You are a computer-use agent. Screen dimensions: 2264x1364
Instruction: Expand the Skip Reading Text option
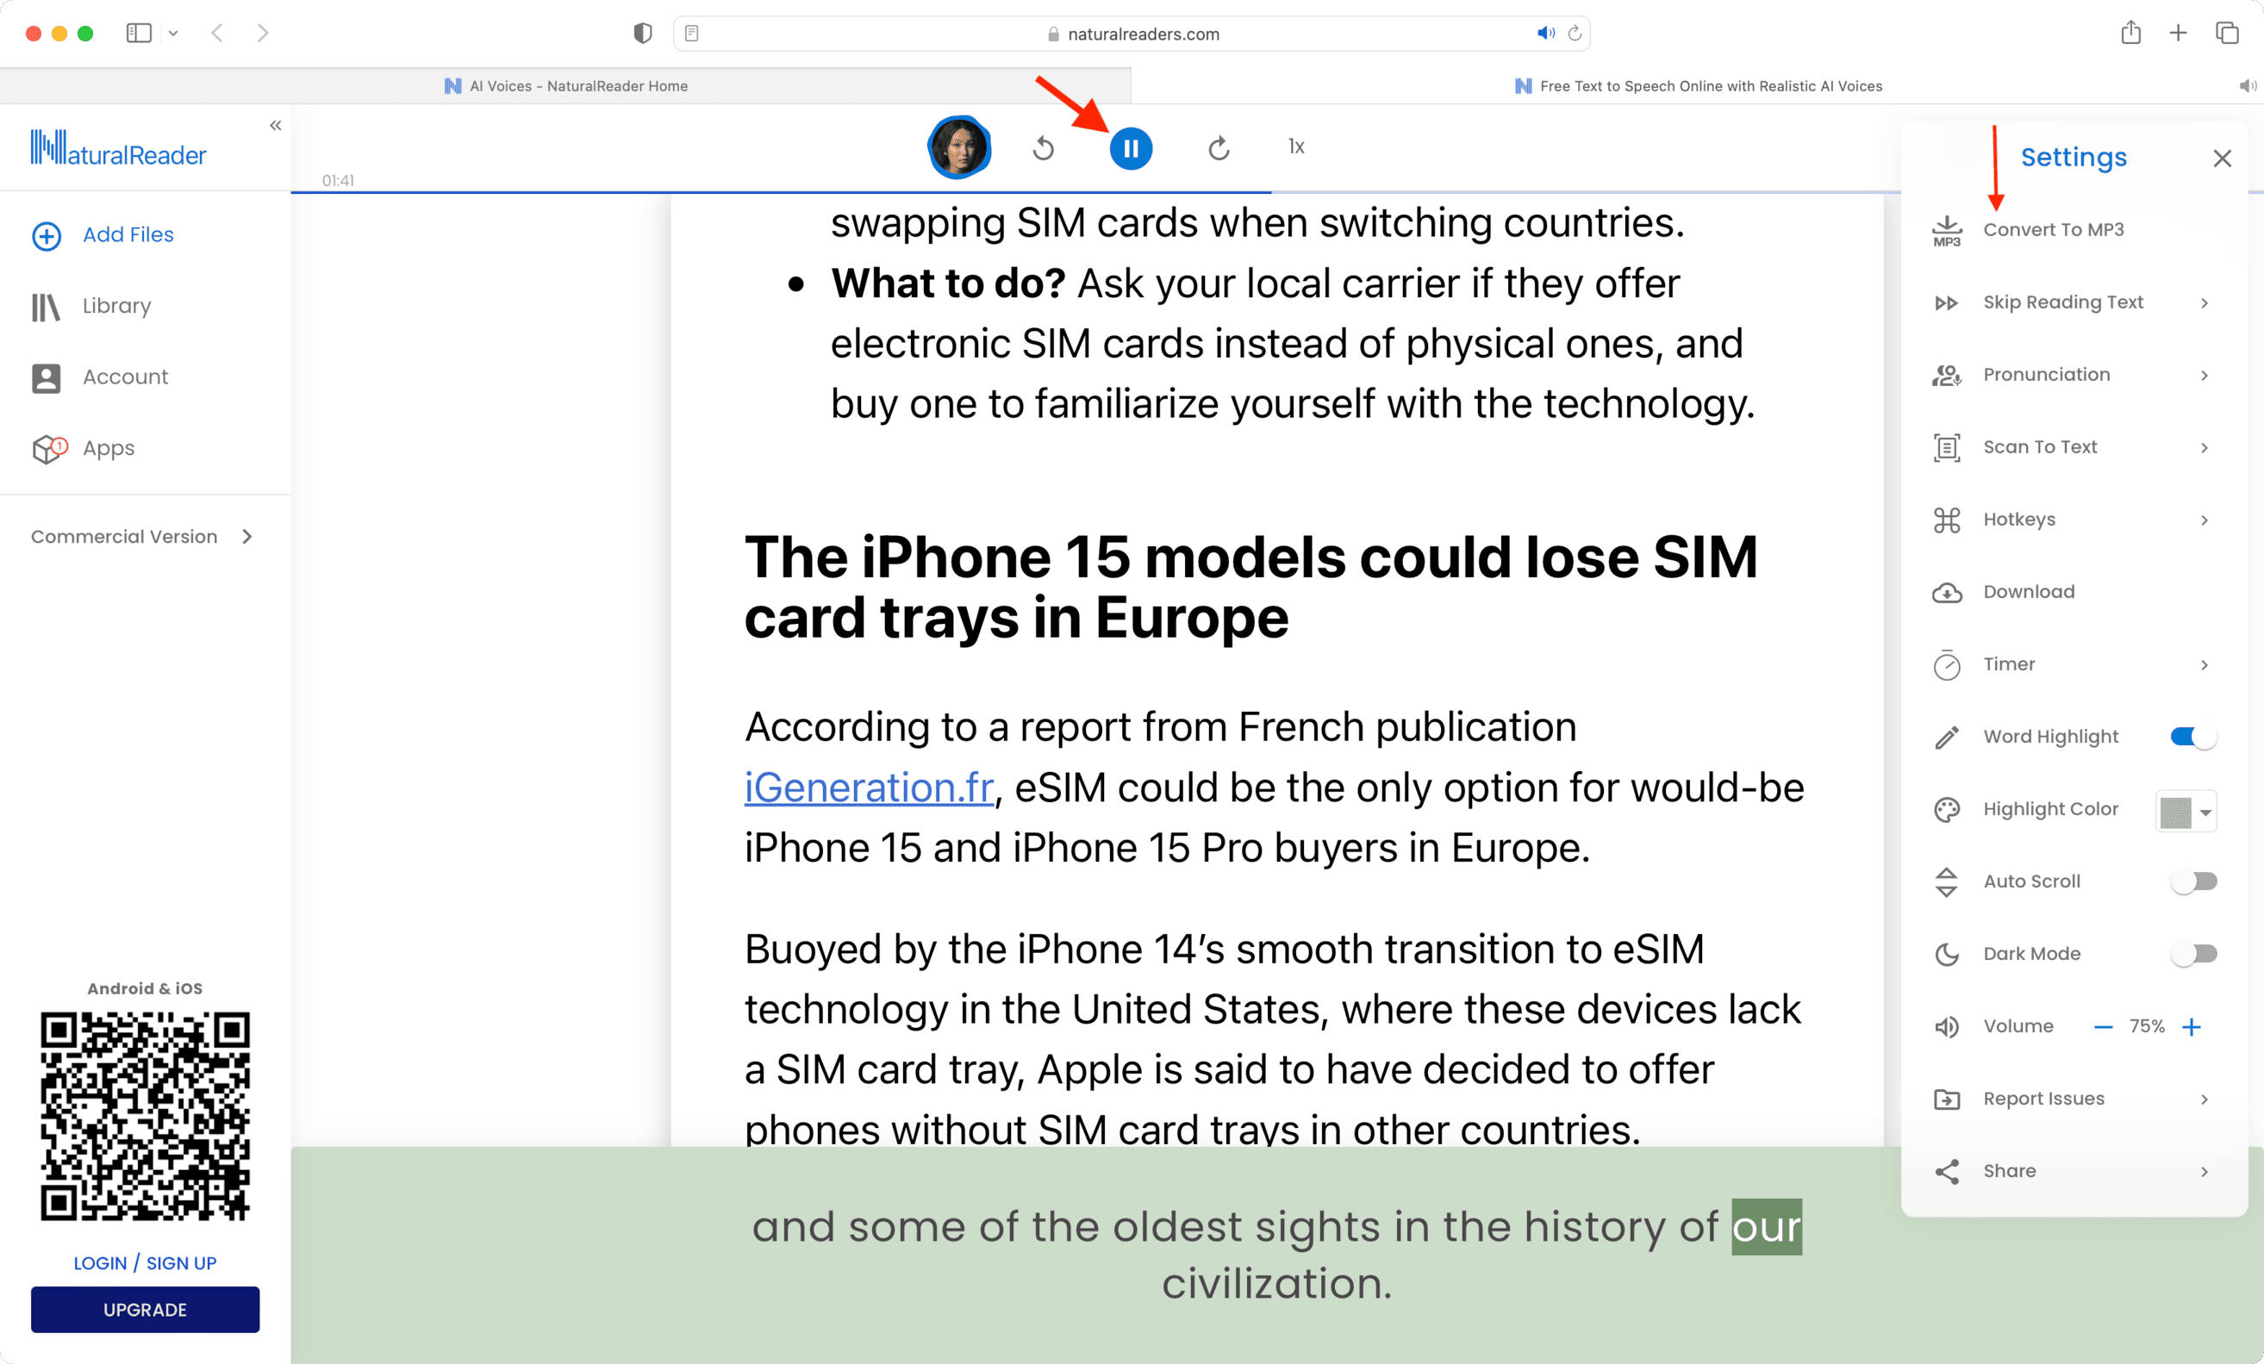coord(2203,302)
